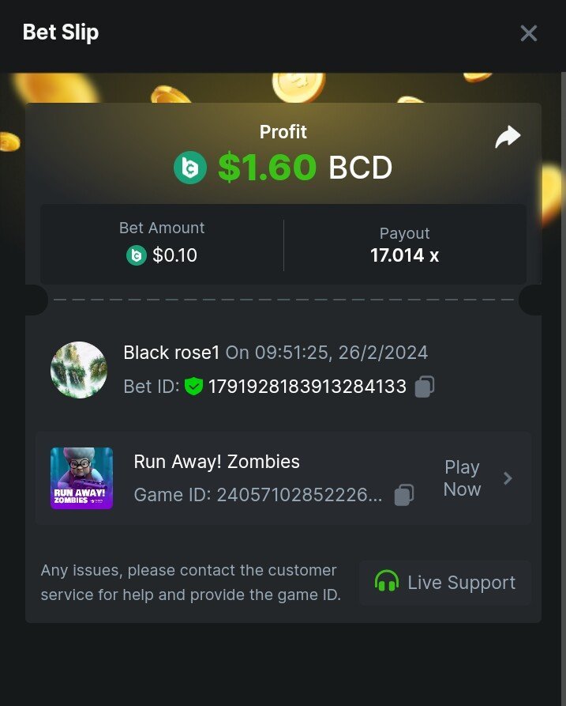Copy the Bet ID number

click(425, 387)
